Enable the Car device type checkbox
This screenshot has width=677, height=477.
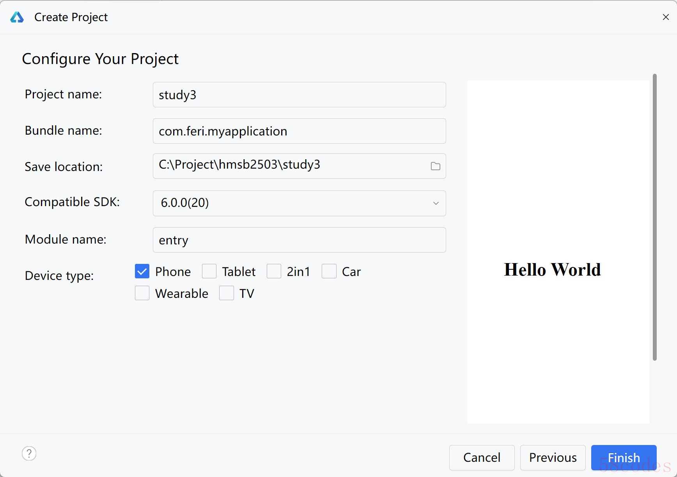[x=329, y=271]
